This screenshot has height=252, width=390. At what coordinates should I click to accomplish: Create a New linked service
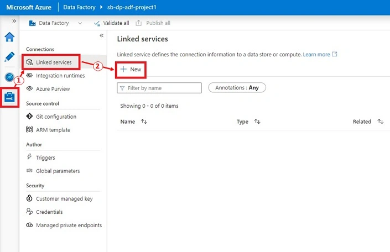pos(131,69)
